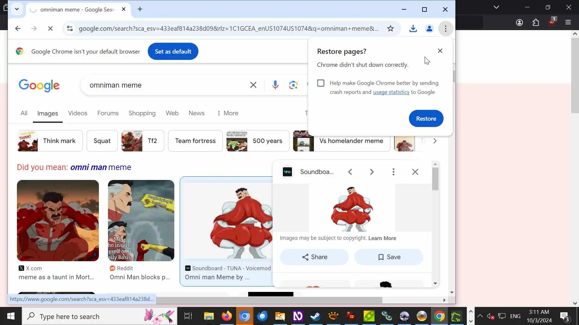View site information icon in address bar

tap(70, 29)
